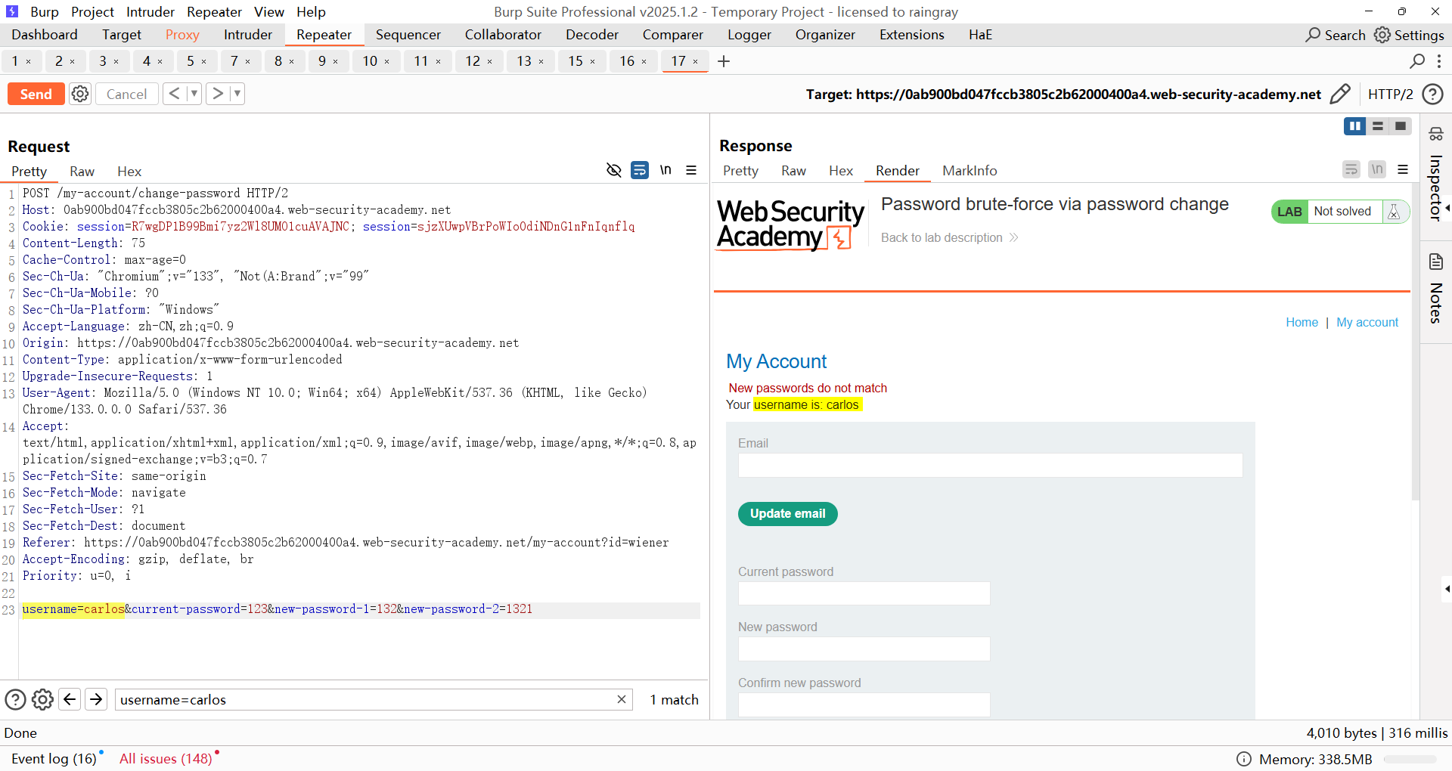Expand the history back dropdown arrow
1452x771 pixels.
tap(194, 94)
